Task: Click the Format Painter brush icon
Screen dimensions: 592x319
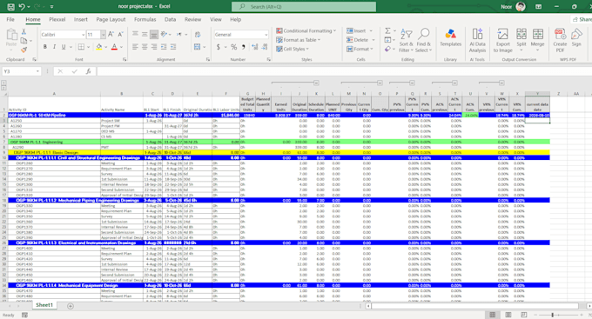Action: point(24,50)
